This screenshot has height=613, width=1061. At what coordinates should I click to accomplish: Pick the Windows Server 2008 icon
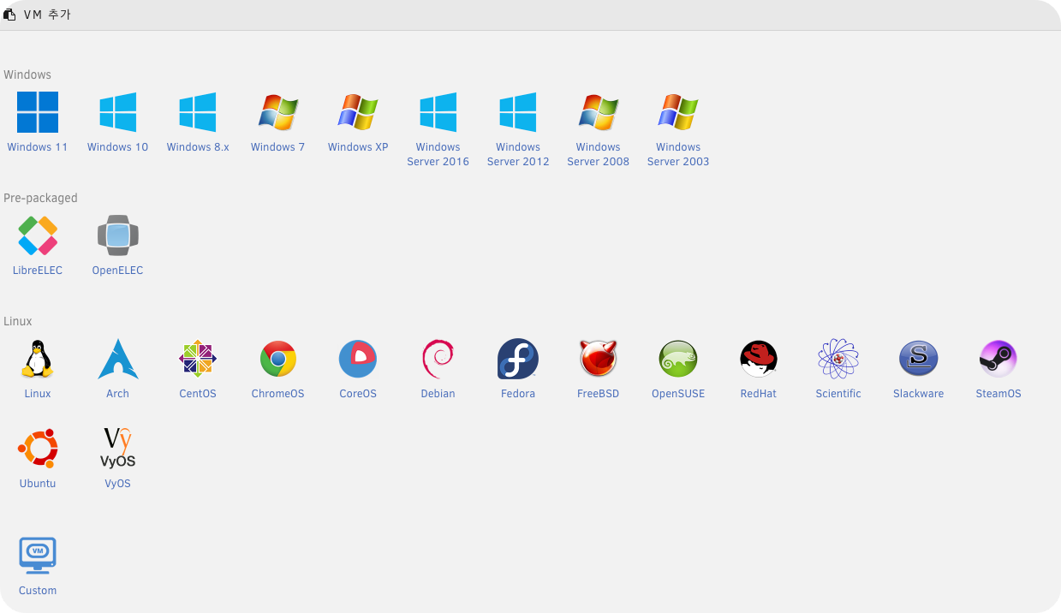598,112
